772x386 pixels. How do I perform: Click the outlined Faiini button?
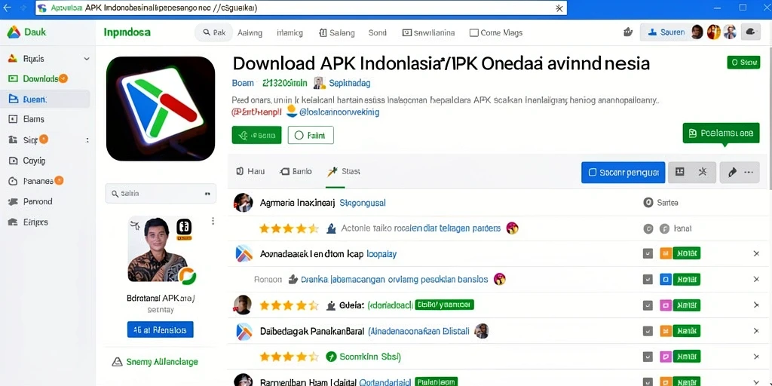(x=311, y=135)
